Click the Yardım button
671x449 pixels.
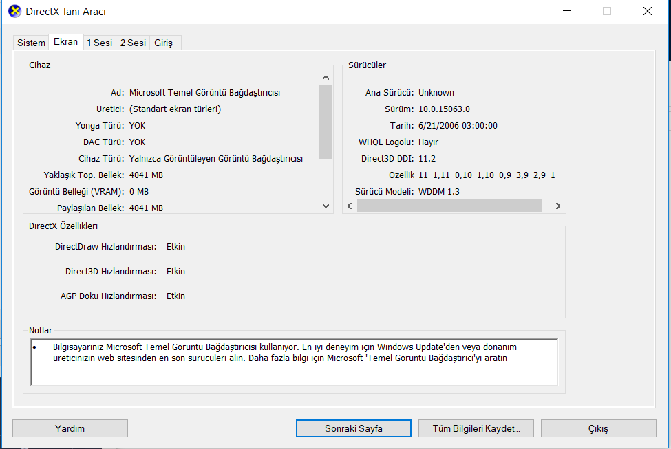pyautogui.click(x=70, y=428)
